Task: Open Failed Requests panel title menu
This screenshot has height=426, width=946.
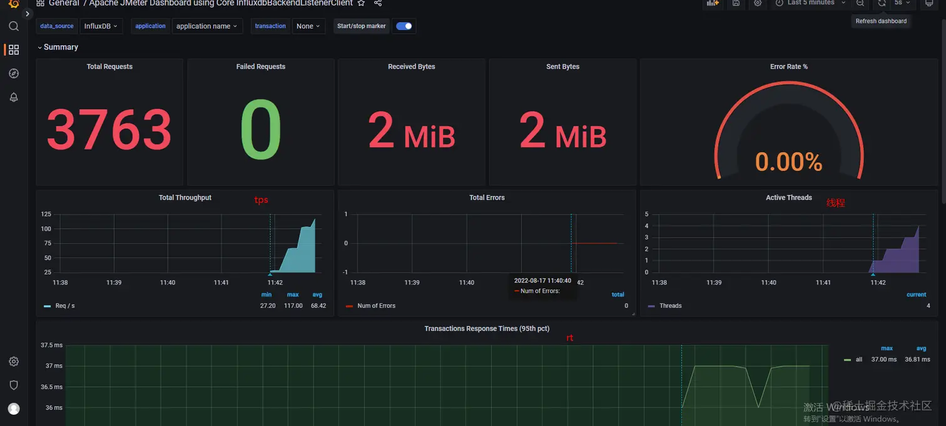Action: pos(261,66)
